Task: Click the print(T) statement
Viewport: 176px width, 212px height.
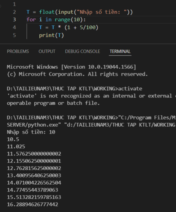Action: point(51,35)
